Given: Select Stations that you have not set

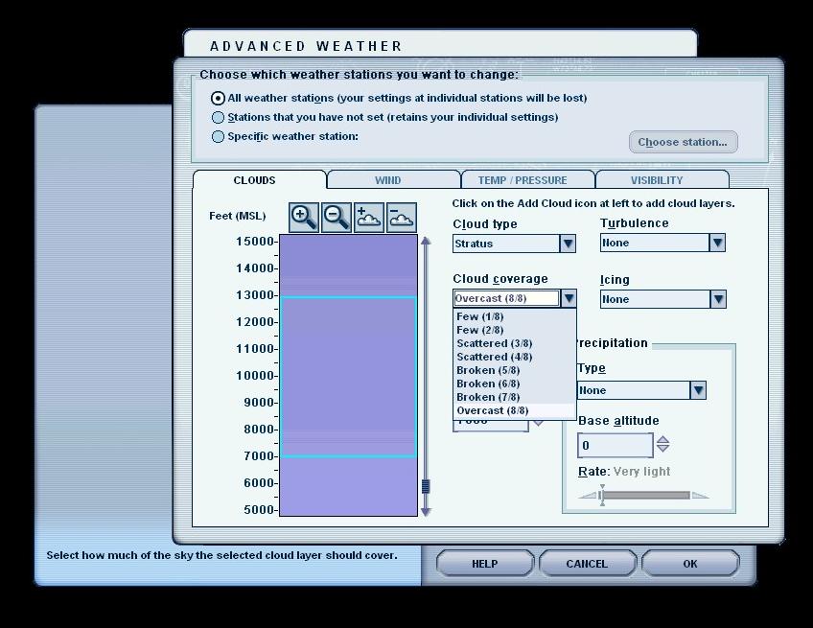Looking at the screenshot, I should pos(219,117).
